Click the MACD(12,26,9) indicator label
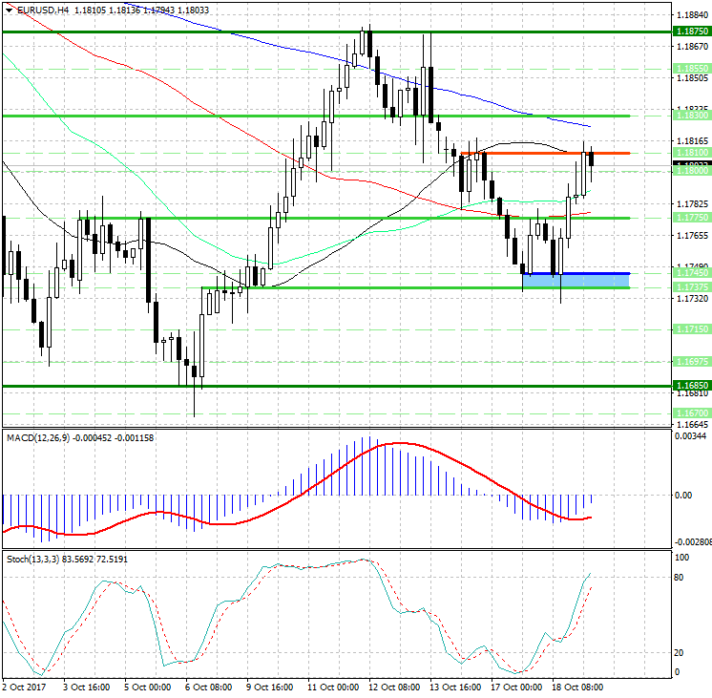 click(x=38, y=438)
